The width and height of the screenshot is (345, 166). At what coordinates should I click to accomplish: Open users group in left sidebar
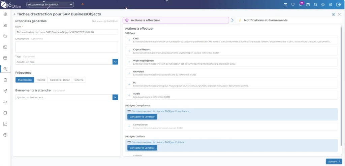pyautogui.click(x=5, y=25)
